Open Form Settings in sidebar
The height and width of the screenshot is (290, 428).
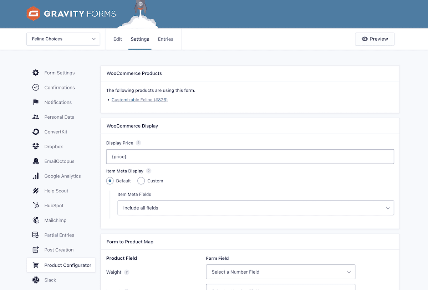point(60,73)
